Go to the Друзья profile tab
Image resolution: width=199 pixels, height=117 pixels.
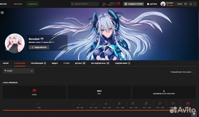click(x=80, y=63)
